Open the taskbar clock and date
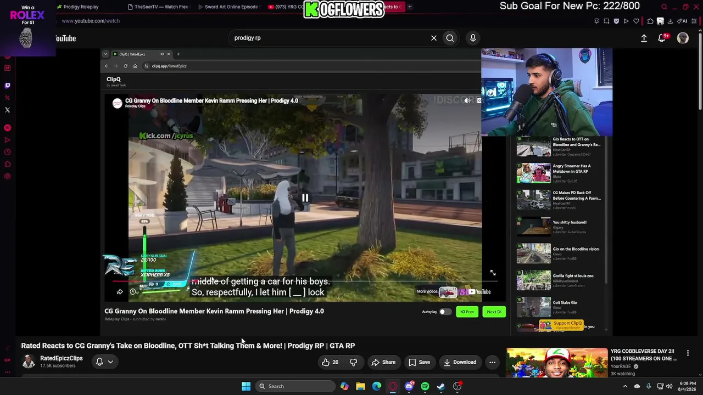 [688, 386]
